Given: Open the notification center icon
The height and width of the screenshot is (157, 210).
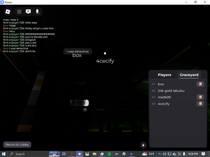Looking at the screenshot, I should tap(203, 154).
